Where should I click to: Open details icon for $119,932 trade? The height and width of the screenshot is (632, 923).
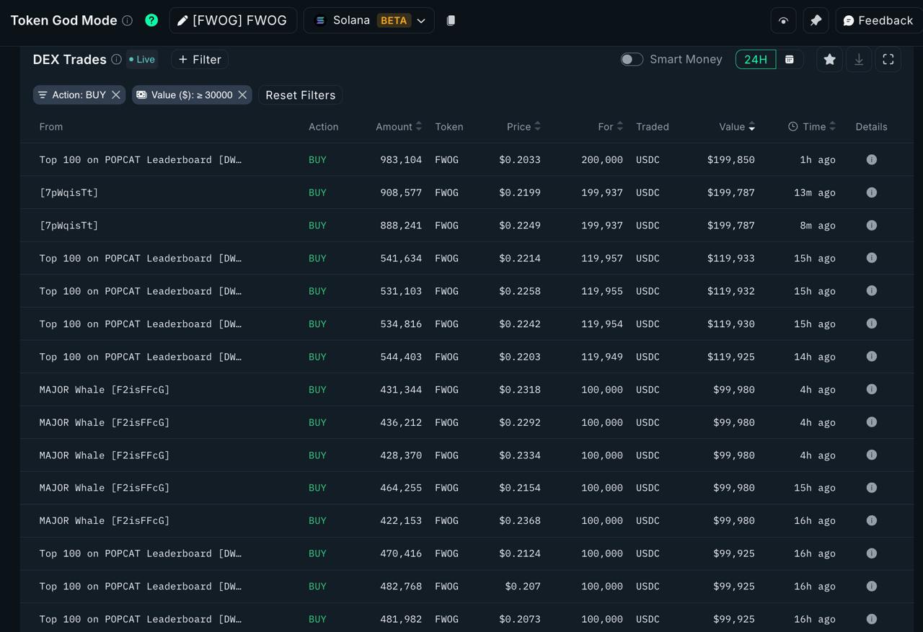coord(872,290)
